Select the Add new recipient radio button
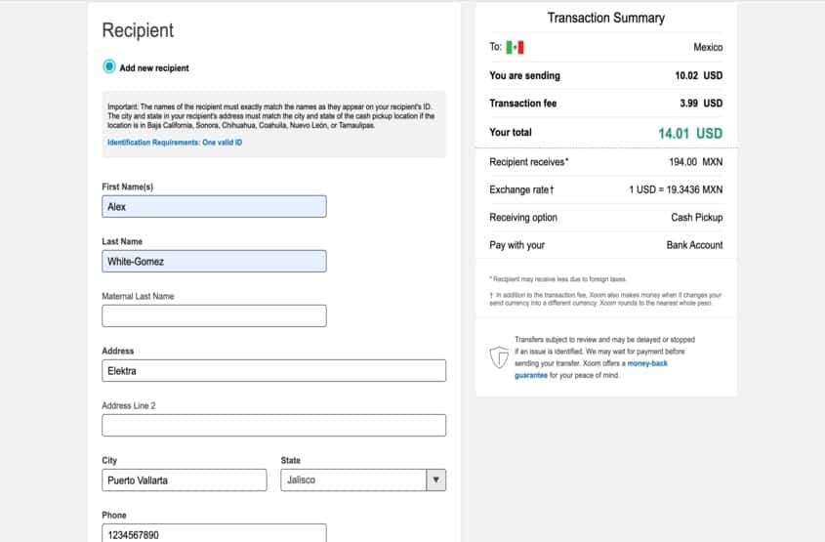Image resolution: width=825 pixels, height=542 pixels. click(x=109, y=66)
